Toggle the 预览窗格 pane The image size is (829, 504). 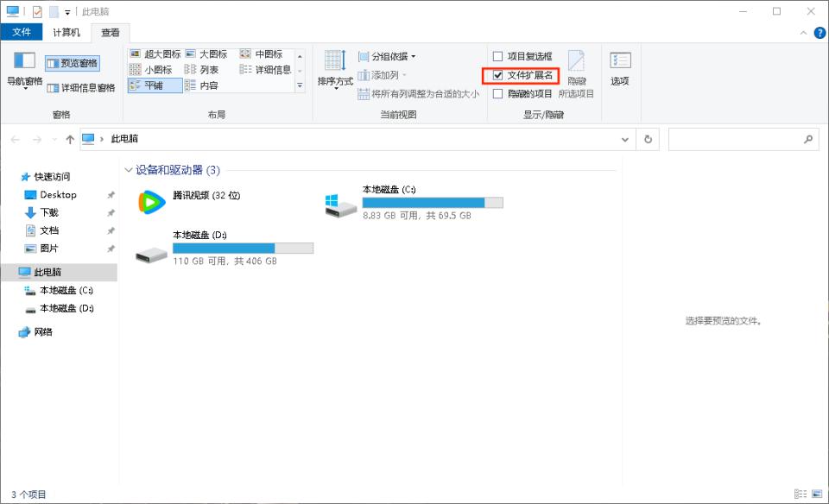coord(73,62)
